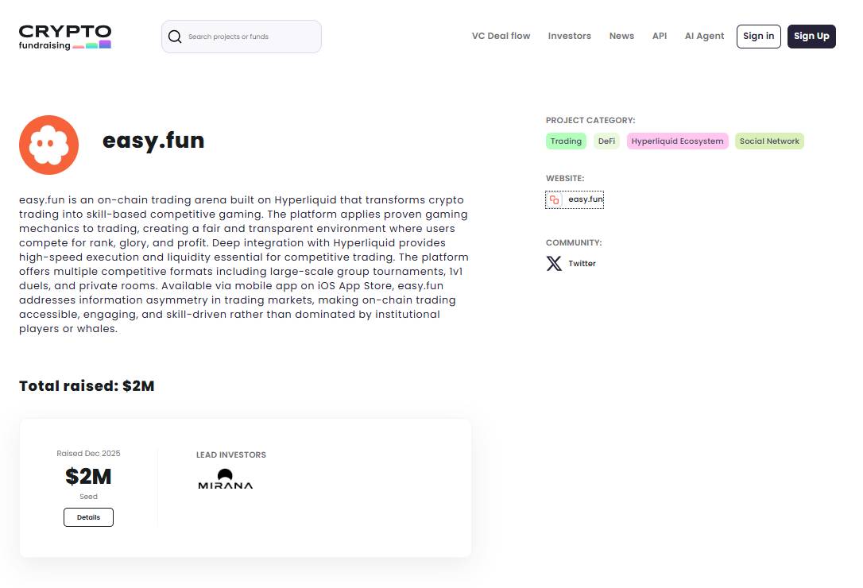Click the Crypto Fundraising logo
This screenshot has height=588, width=863.
[x=65, y=37]
